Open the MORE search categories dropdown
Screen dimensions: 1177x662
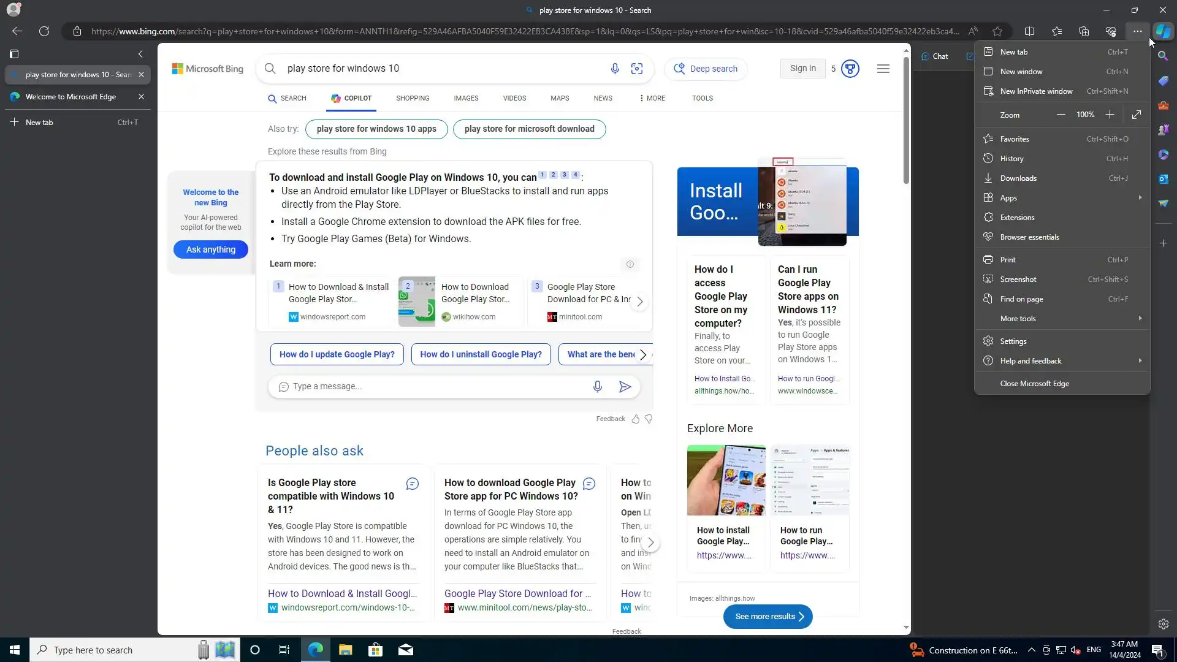652,98
